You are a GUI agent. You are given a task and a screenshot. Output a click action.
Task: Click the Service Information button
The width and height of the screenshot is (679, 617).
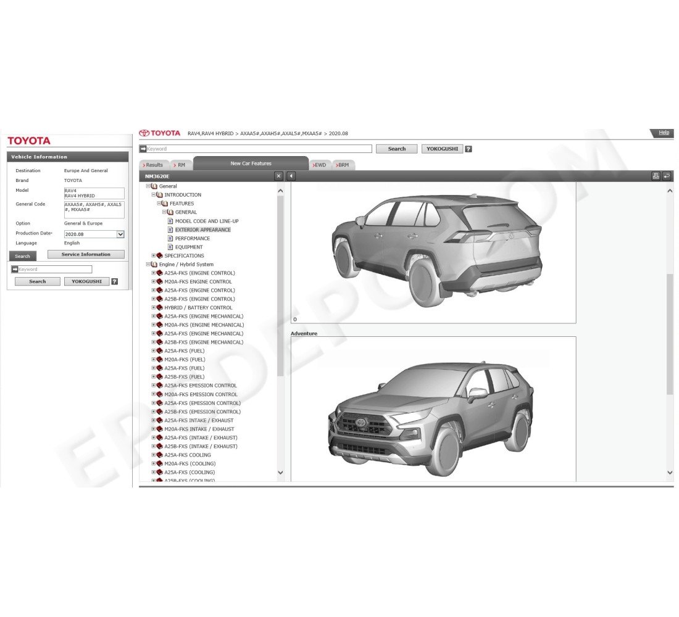(x=86, y=255)
